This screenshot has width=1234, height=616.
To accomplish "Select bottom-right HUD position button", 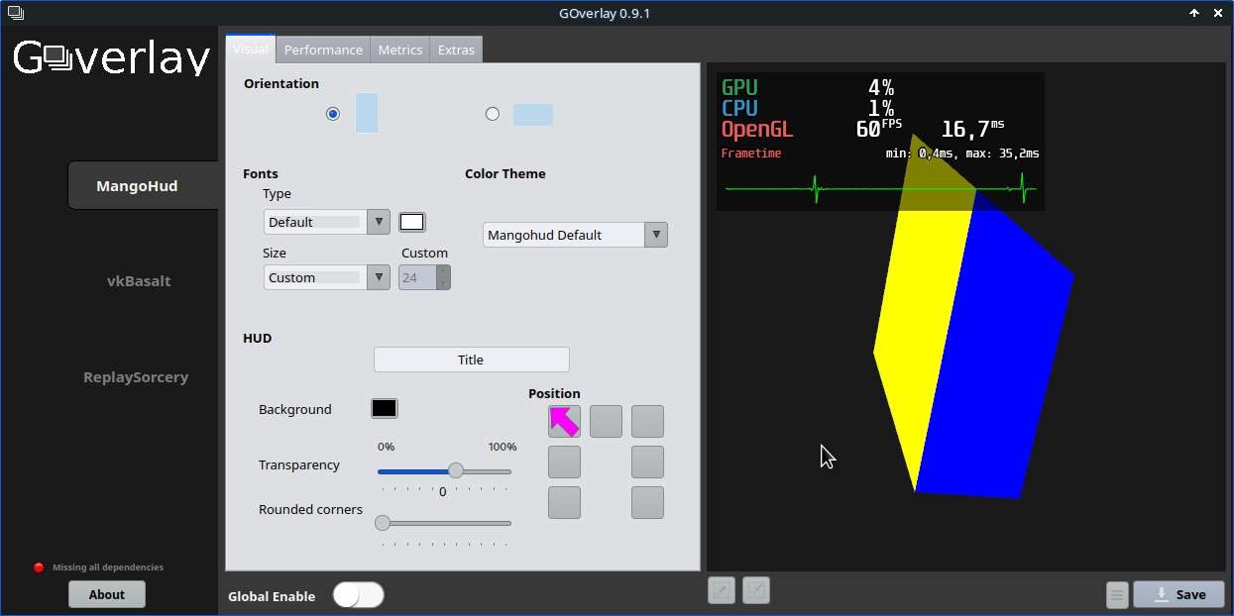I will [x=648, y=502].
